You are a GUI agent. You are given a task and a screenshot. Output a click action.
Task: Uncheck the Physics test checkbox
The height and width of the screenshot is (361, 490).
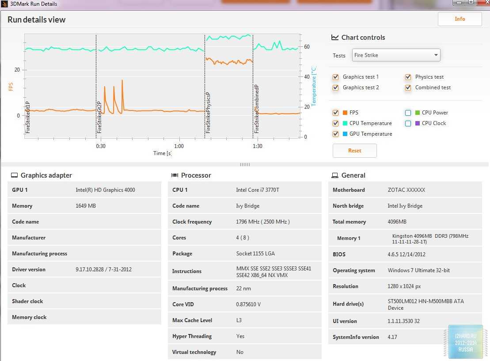[408, 77]
